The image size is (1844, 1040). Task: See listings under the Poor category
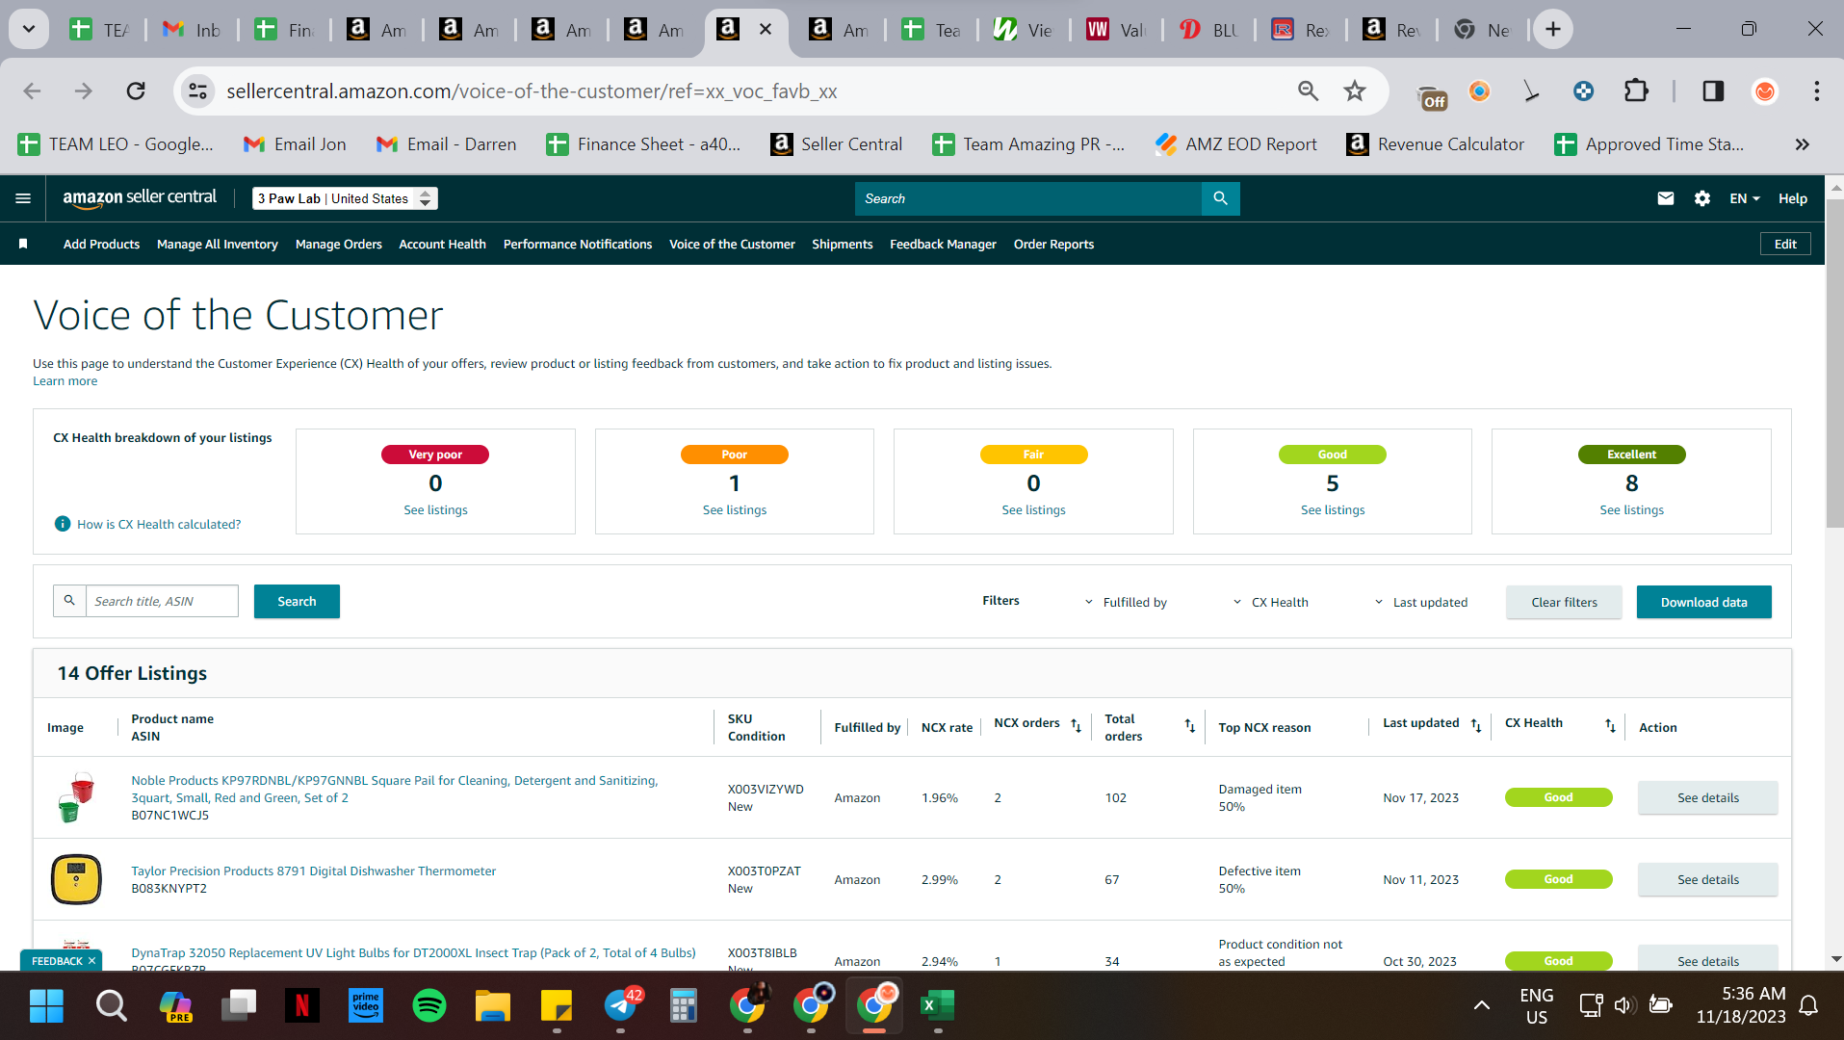tap(734, 510)
